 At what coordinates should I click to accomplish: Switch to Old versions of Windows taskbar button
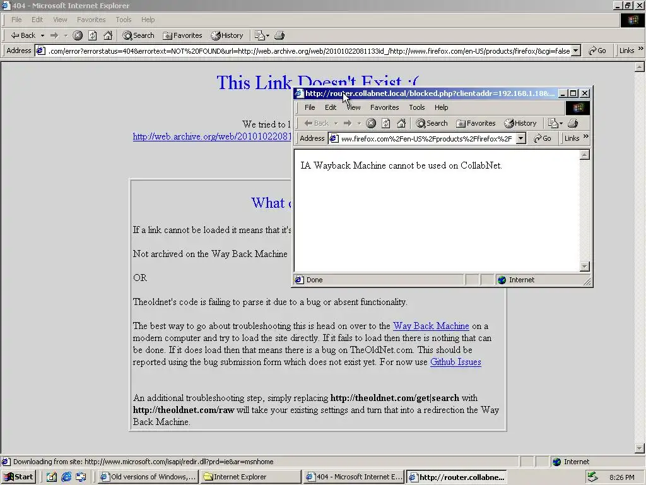pos(148,477)
